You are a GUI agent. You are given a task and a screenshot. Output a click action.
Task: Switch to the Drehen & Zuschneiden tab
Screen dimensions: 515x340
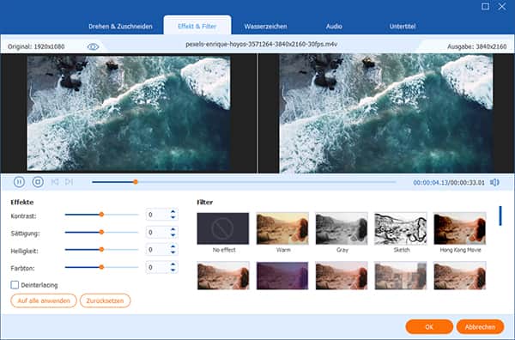(x=120, y=27)
